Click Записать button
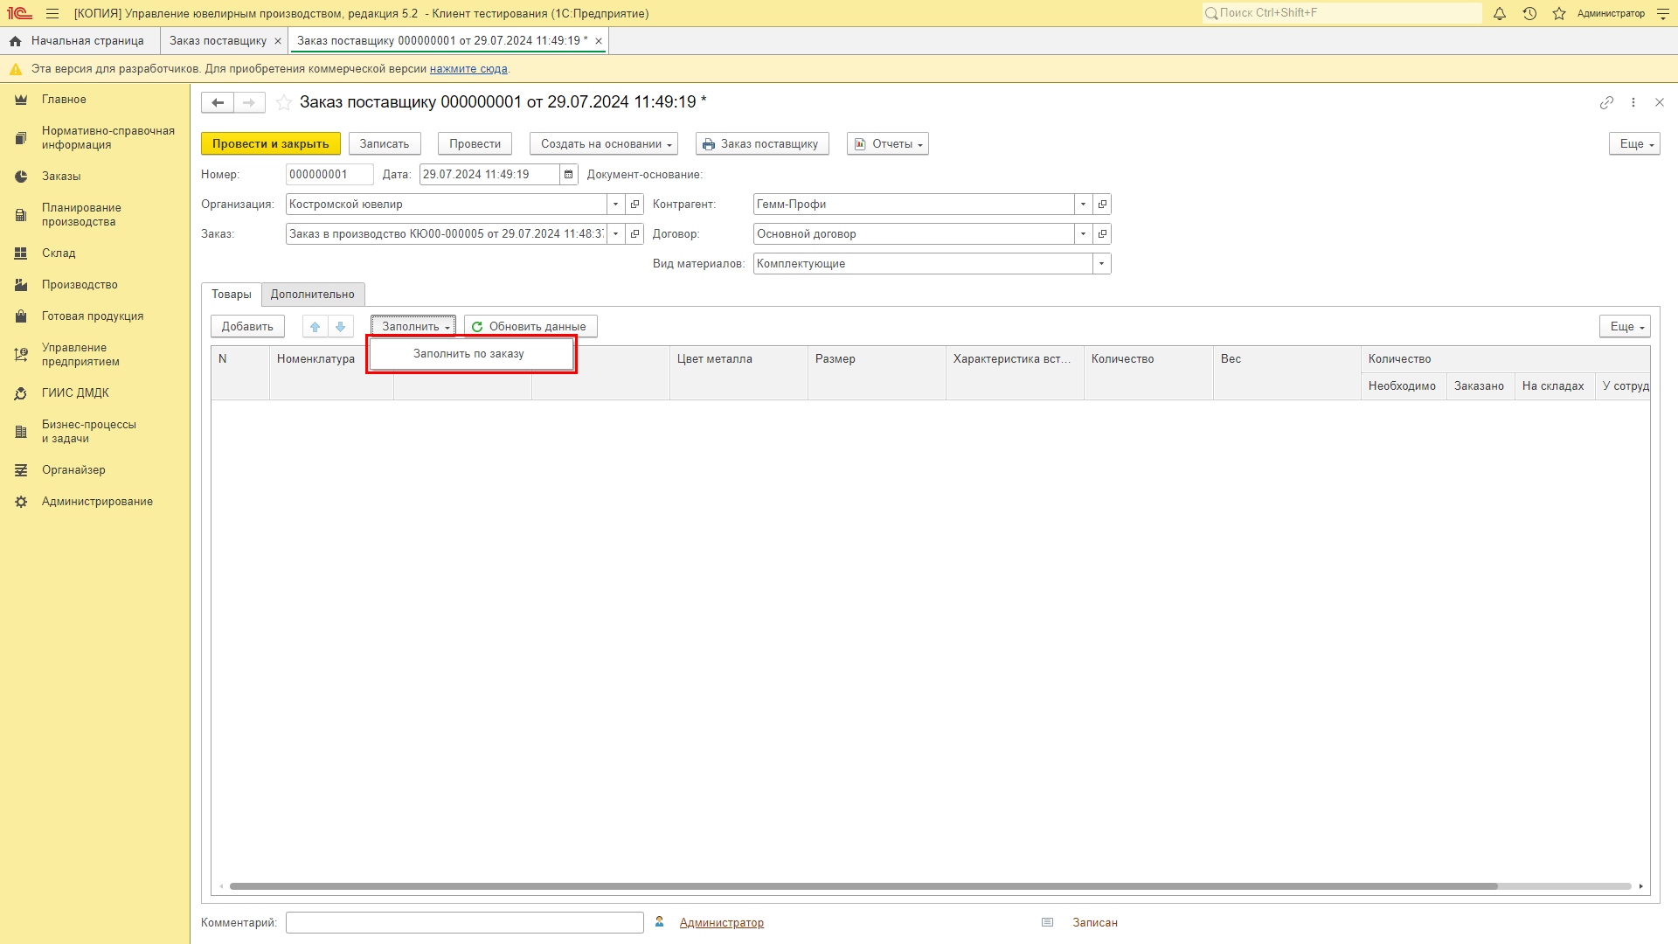Image resolution: width=1678 pixels, height=944 pixels. (x=385, y=144)
